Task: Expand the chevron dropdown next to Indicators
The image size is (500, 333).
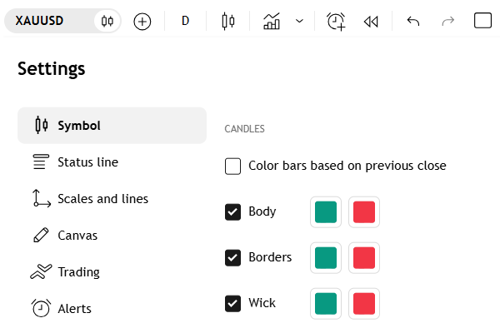Action: 299,21
